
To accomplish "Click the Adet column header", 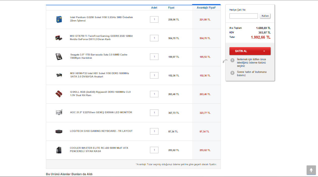I will pos(154,8).
